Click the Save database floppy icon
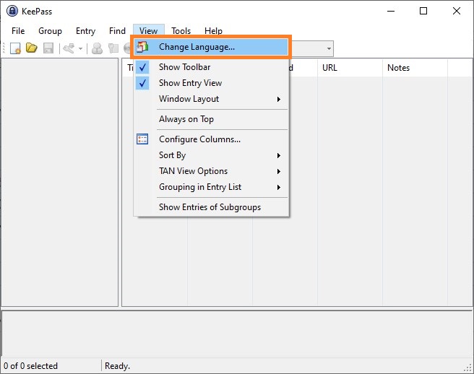Viewport: 474px width, 374px height. click(48, 48)
